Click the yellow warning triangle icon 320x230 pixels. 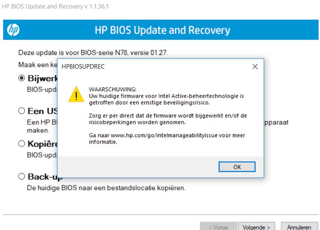pos(76,94)
